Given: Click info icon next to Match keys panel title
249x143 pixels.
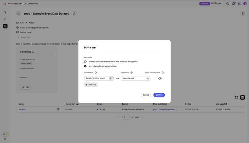Looking at the screenshot, I should [x=33, y=52].
